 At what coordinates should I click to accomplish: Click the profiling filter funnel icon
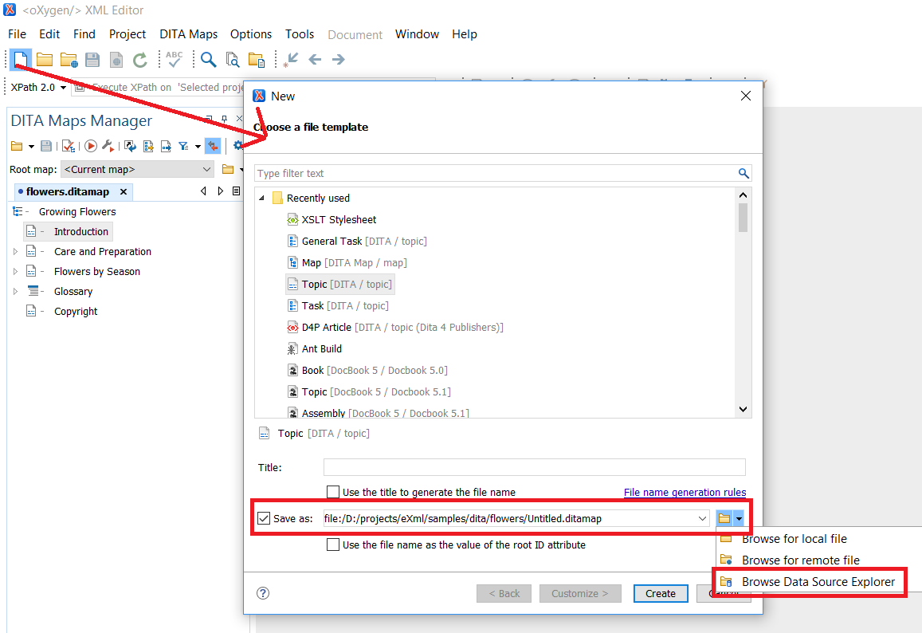[184, 146]
